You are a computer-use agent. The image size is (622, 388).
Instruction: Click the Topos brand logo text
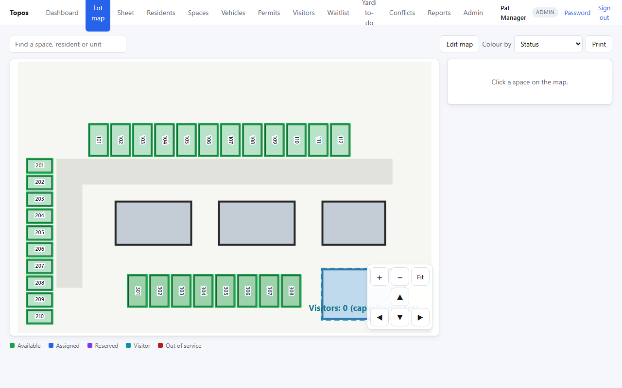pos(19,13)
